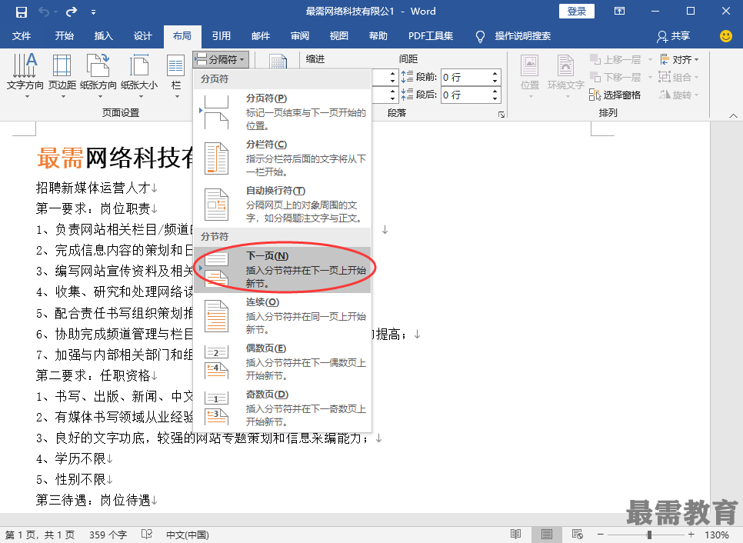Open the 组合 group dropdown

(x=679, y=77)
